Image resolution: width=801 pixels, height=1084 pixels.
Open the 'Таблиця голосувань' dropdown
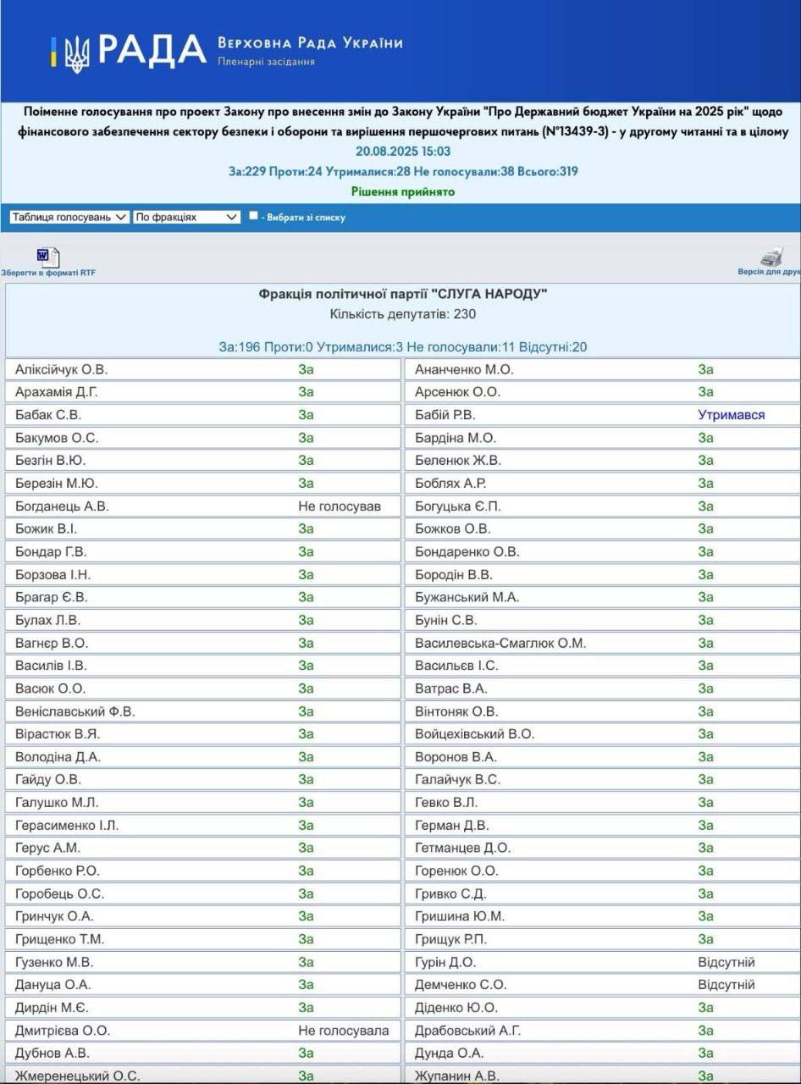[69, 217]
